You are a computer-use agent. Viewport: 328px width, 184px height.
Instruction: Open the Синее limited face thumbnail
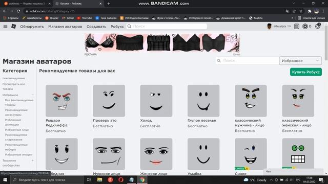[x=251, y=154]
